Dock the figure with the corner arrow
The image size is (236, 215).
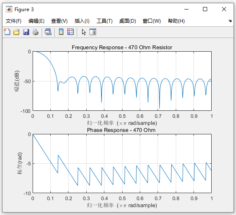pos(230,21)
